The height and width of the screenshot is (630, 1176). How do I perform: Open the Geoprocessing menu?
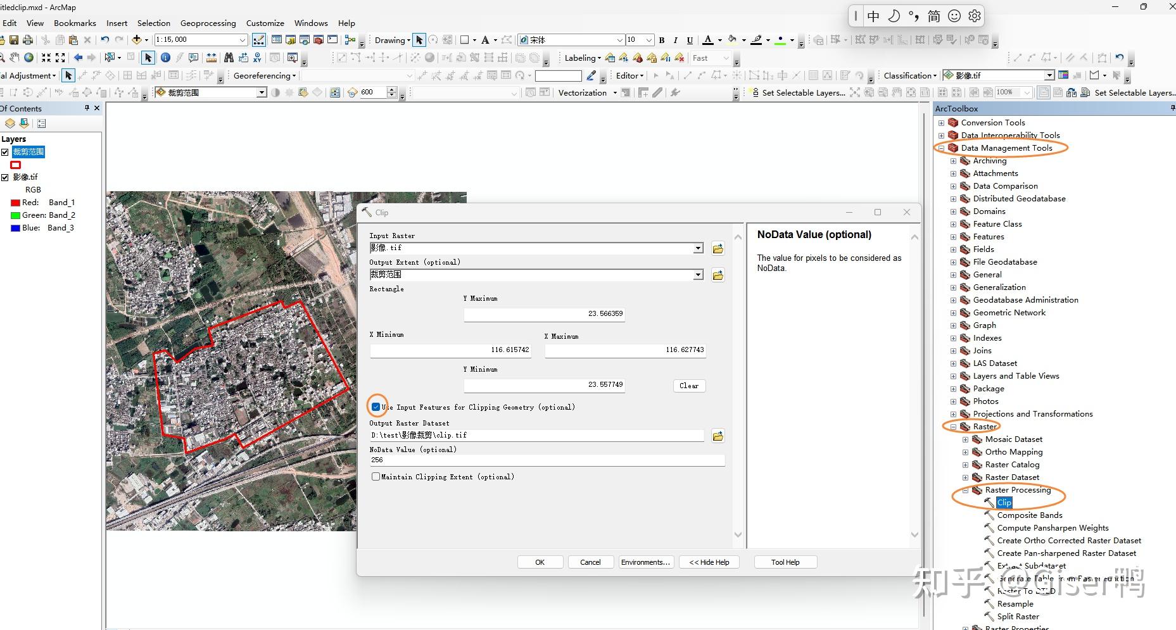(208, 23)
